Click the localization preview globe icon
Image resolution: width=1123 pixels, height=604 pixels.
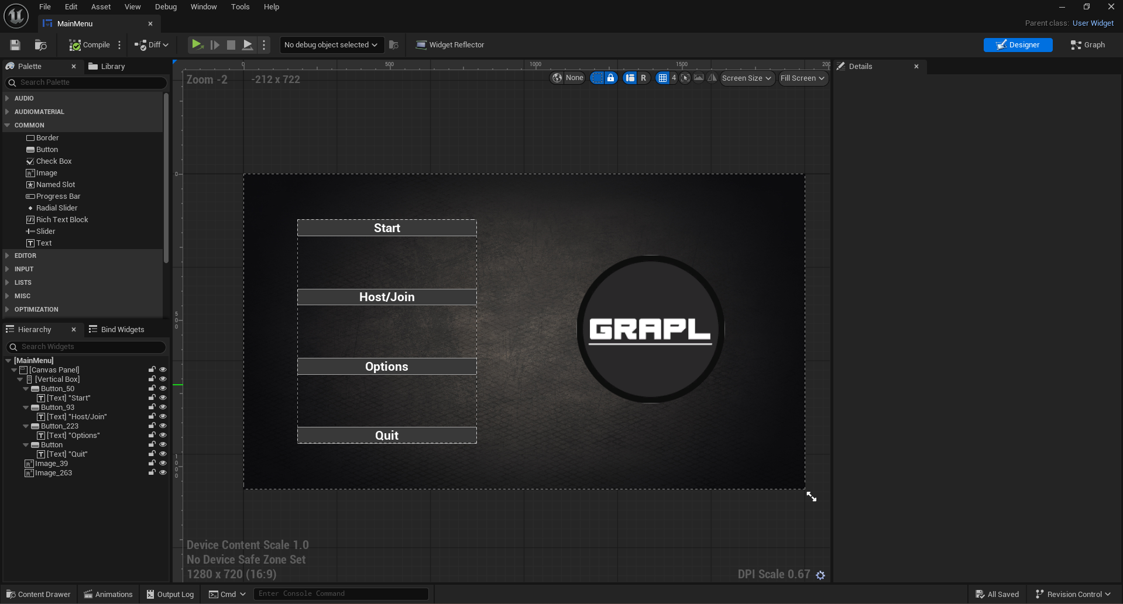557,78
